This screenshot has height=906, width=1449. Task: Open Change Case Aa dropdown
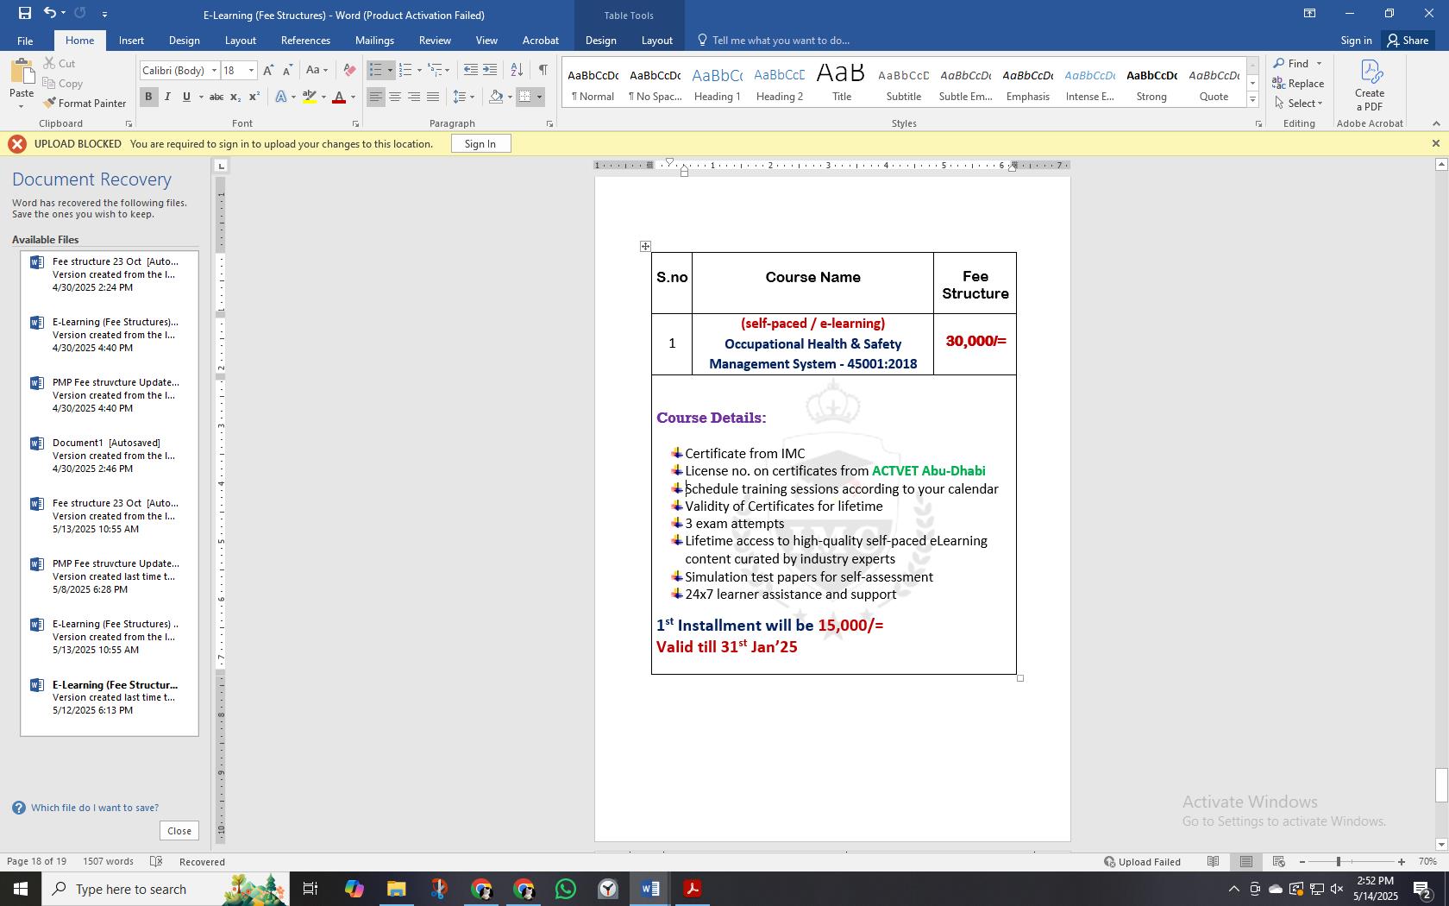[x=317, y=71]
